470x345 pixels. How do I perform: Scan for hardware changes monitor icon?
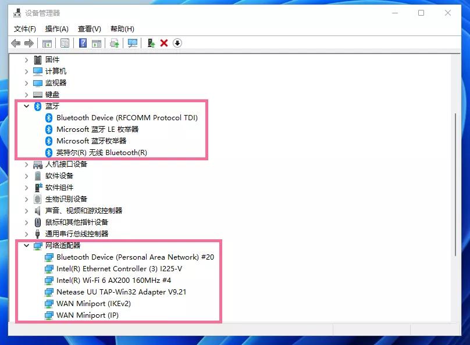[133, 44]
